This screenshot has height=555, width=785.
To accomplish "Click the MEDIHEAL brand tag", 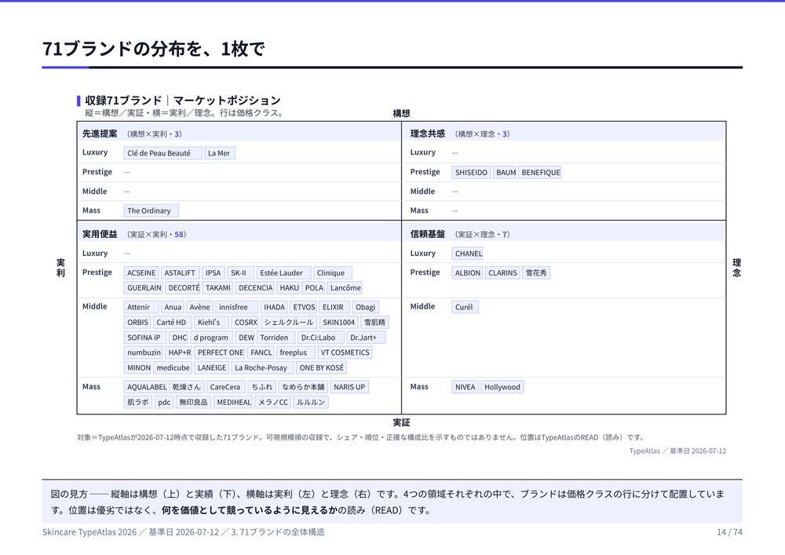I will point(233,402).
